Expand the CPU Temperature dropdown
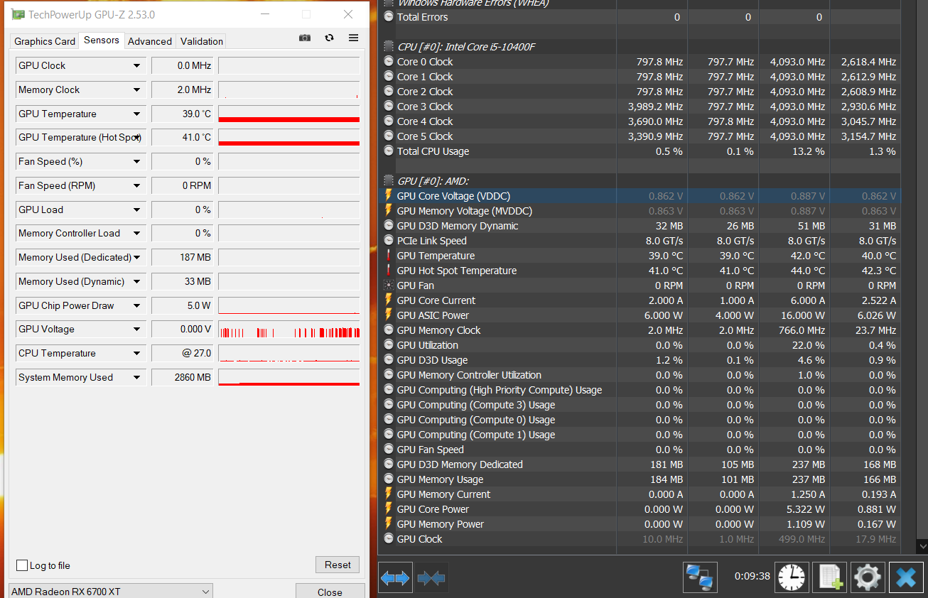The height and width of the screenshot is (598, 928). tap(136, 354)
